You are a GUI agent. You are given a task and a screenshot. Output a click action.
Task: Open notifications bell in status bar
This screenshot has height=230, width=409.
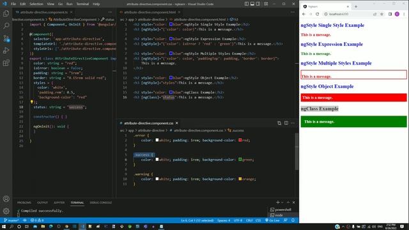[x=293, y=220]
